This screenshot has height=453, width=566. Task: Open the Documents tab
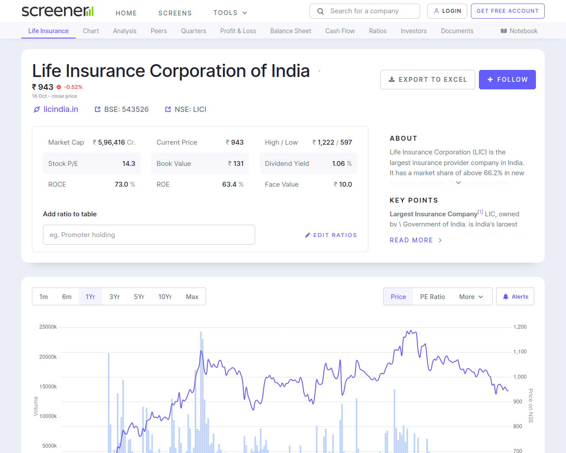457,31
